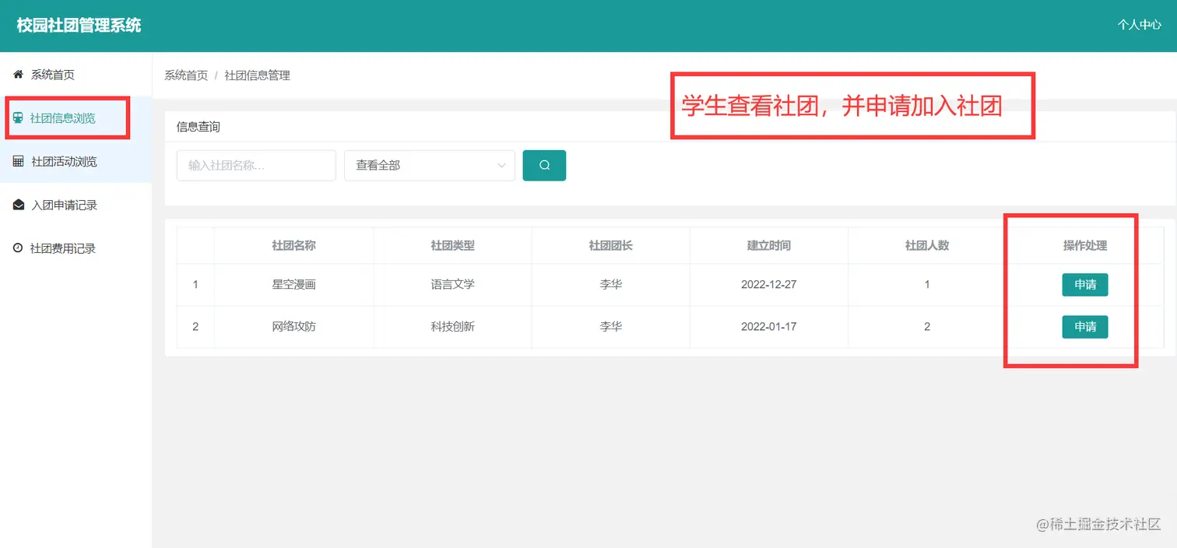The width and height of the screenshot is (1177, 548).
Task: Click the envelope icon beside 入团申请记录
Action: tap(19, 205)
